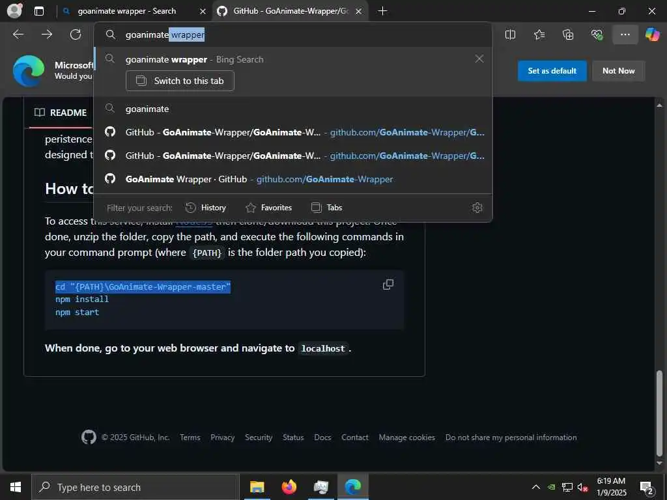Show hidden system tray icons

[x=536, y=487]
